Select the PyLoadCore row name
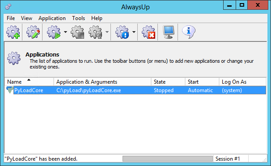The image size is (271, 166). (29, 90)
